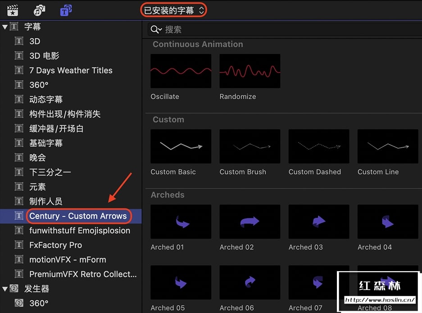422x313 pixels.
Task: Select 7 Days Weather Titles category
Action: click(x=71, y=70)
